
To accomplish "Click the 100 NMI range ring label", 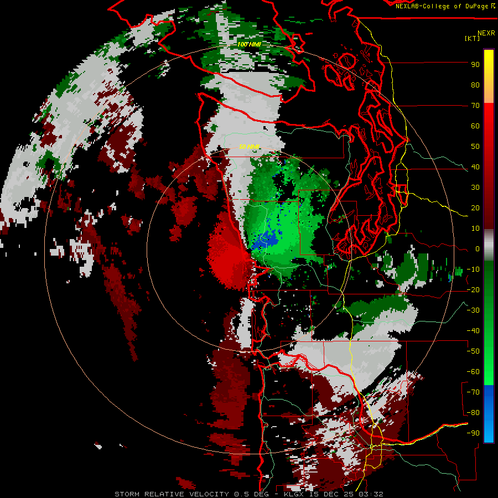I will pos(249,44).
